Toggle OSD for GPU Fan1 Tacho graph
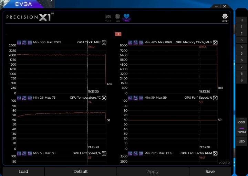Screen dimensions: 248x176 click(x=130, y=153)
